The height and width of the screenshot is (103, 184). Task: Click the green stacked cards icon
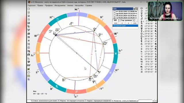29,27
